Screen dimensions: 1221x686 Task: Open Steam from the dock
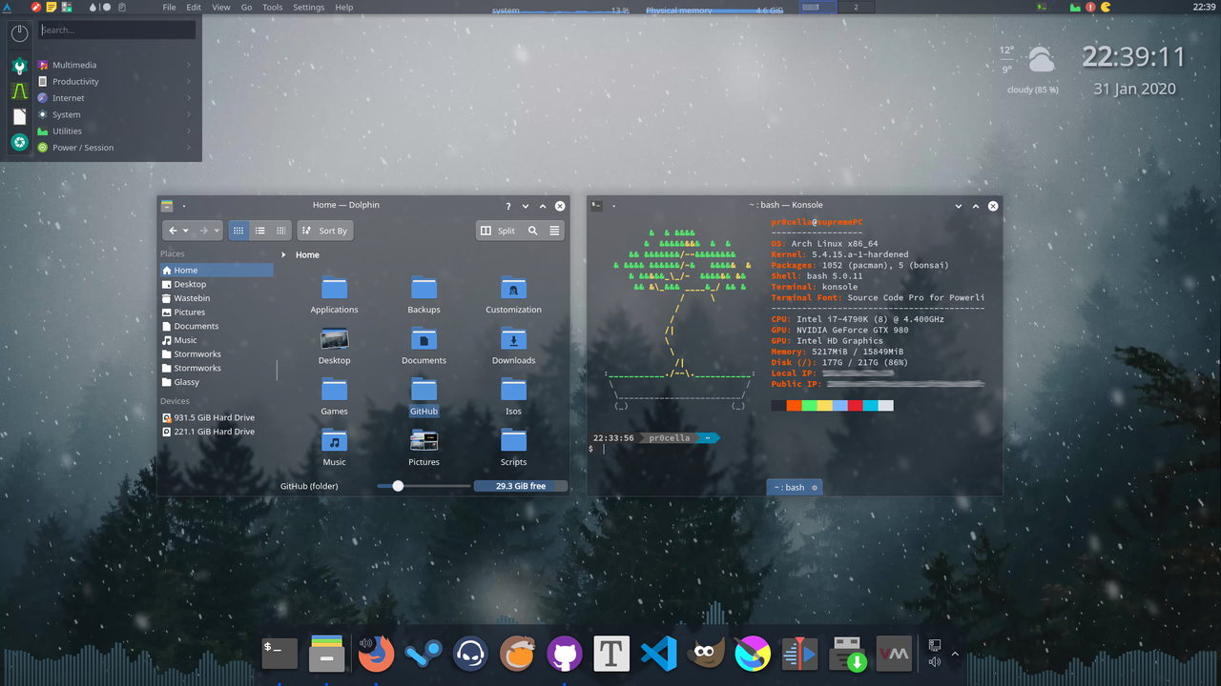(x=423, y=654)
